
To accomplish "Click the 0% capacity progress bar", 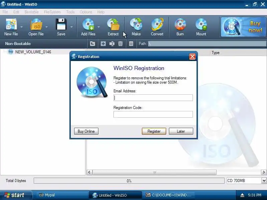I will pos(129,181).
